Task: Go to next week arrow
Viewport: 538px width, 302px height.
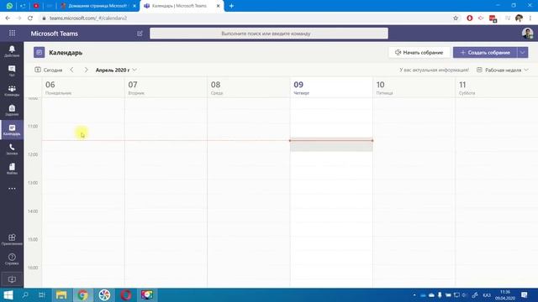Action: tap(86, 70)
